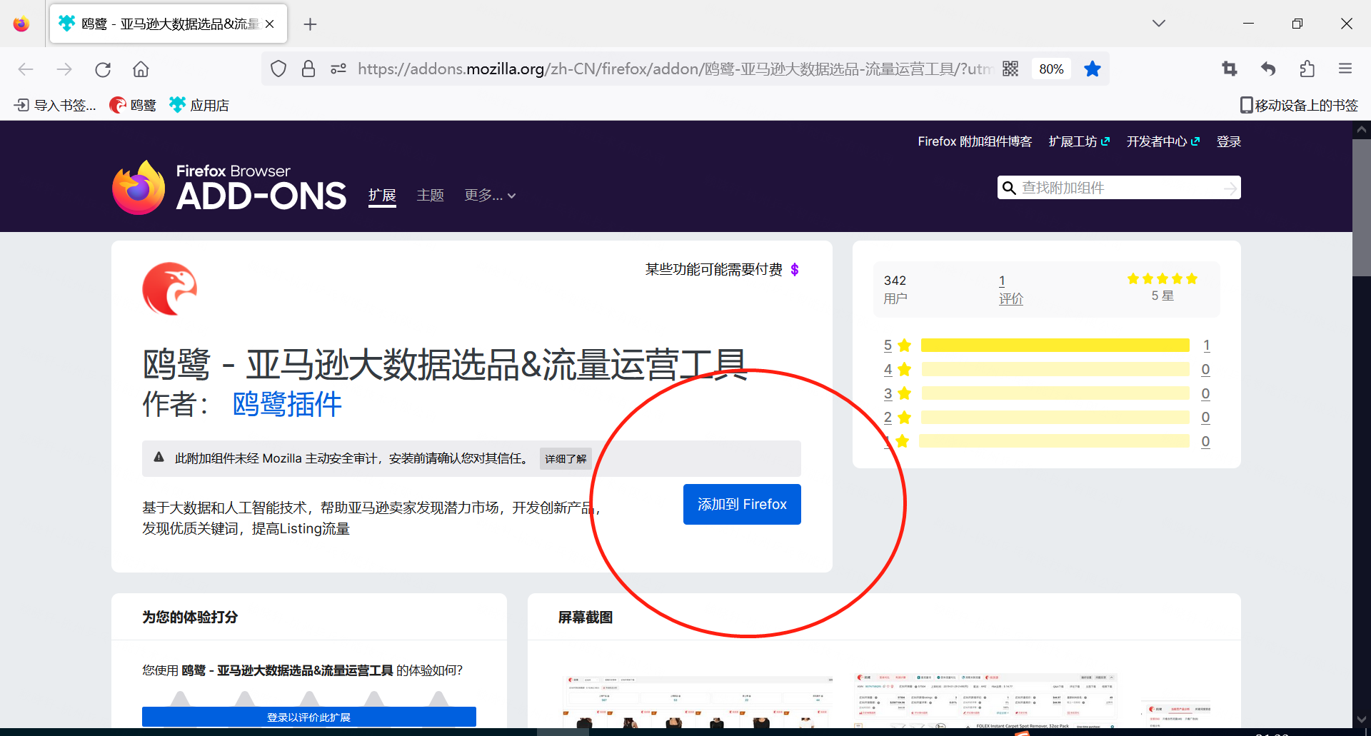Viewport: 1371px width, 736px height.
Task: Click 登录以评价此扩展 button
Action: click(x=309, y=717)
